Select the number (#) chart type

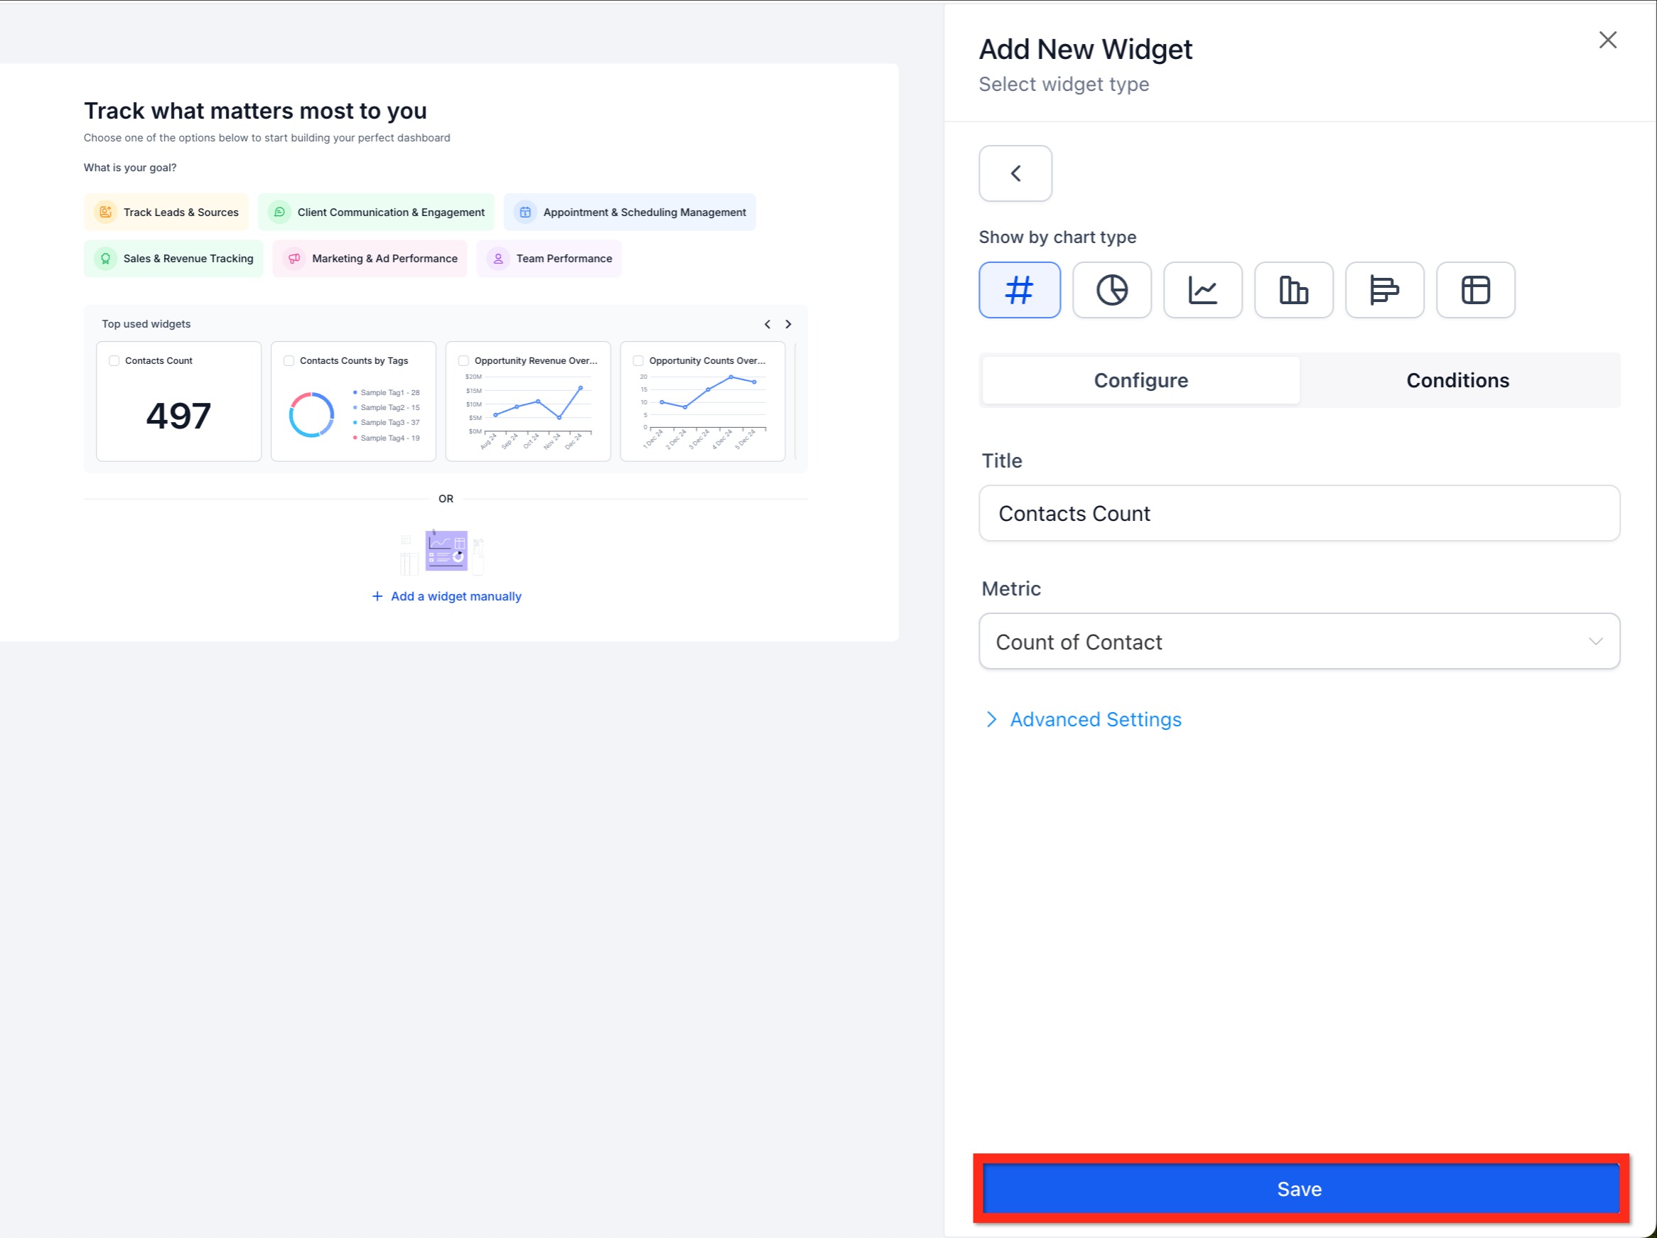[1019, 290]
